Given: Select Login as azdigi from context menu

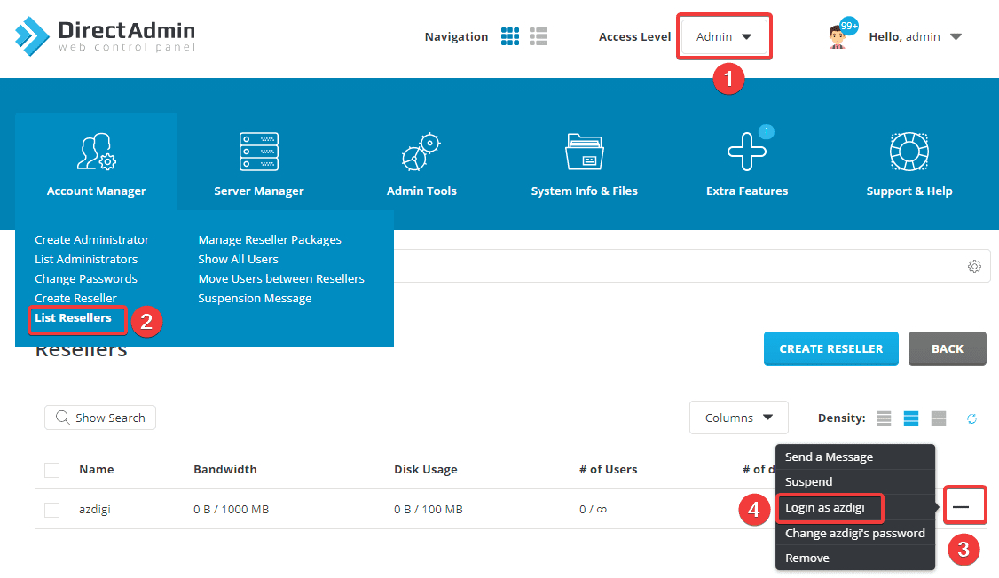Looking at the screenshot, I should [830, 508].
